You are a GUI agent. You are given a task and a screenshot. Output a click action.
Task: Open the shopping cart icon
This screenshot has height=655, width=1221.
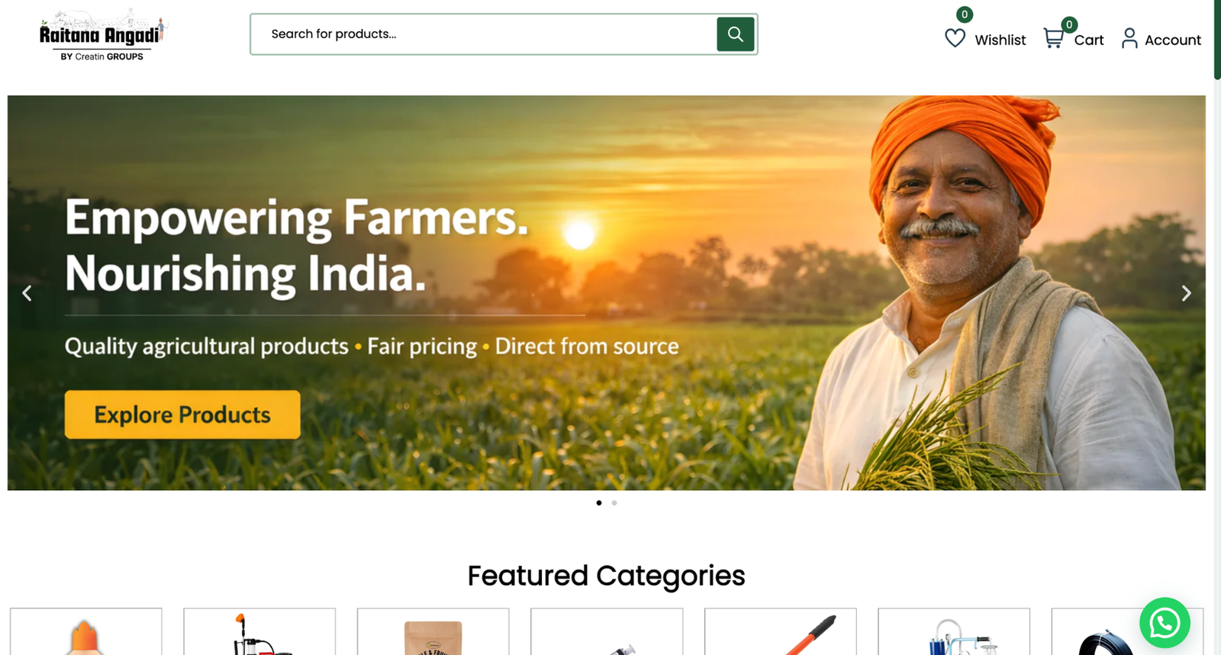coord(1053,38)
